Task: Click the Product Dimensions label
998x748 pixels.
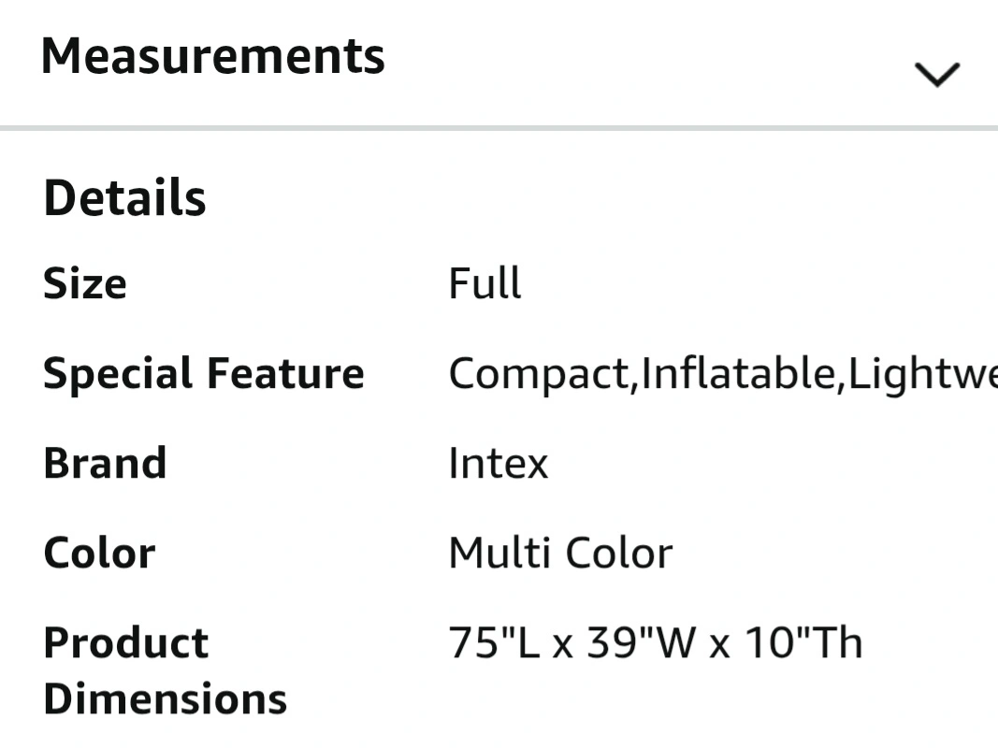Action: pyautogui.click(x=166, y=670)
